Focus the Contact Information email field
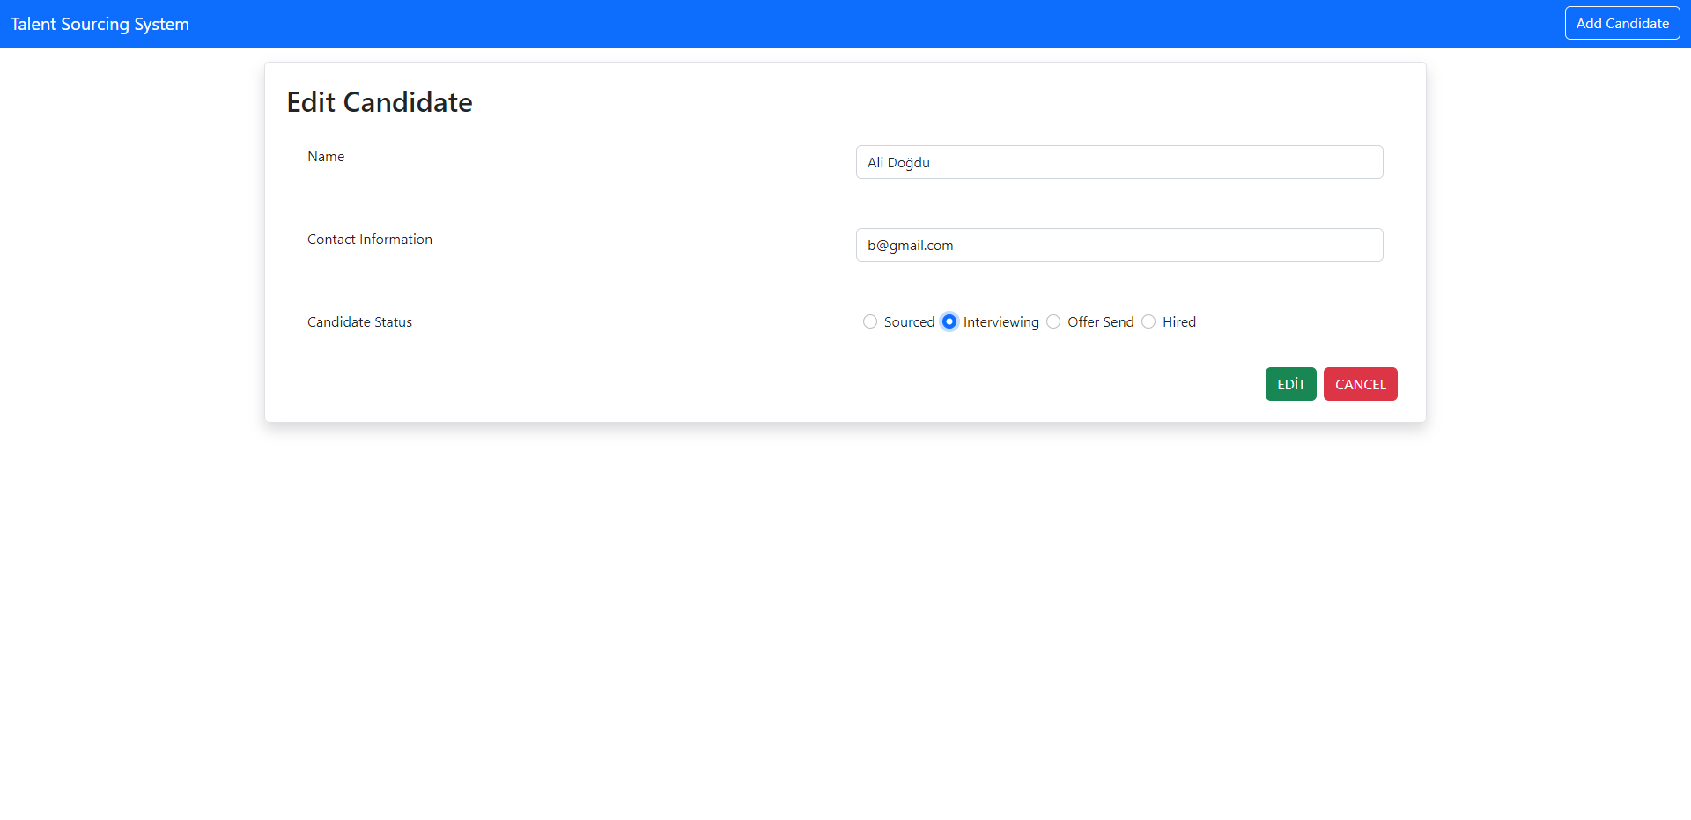1691x820 pixels. point(1119,245)
